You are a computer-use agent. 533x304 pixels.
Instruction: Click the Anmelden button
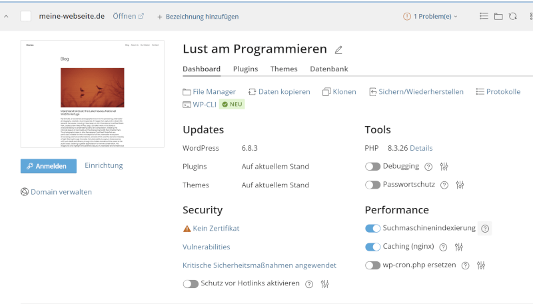pos(48,166)
